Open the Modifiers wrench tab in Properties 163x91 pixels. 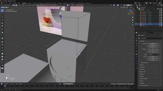(x=136, y=57)
